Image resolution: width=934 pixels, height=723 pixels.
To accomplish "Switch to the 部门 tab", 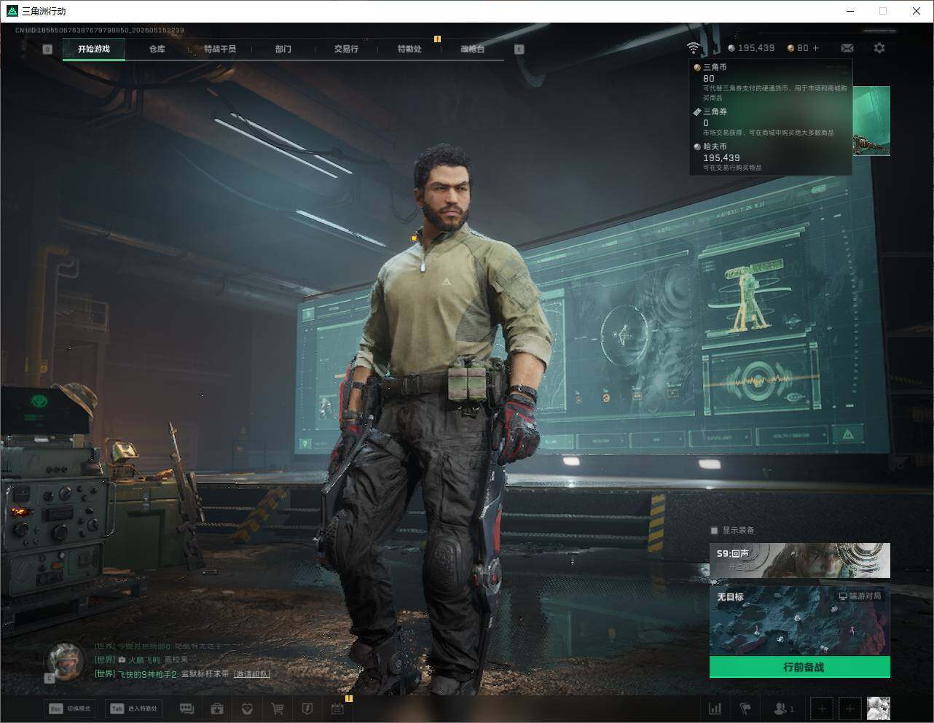I will coord(283,49).
